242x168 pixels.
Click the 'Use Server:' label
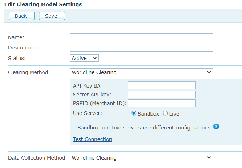pos(88,113)
